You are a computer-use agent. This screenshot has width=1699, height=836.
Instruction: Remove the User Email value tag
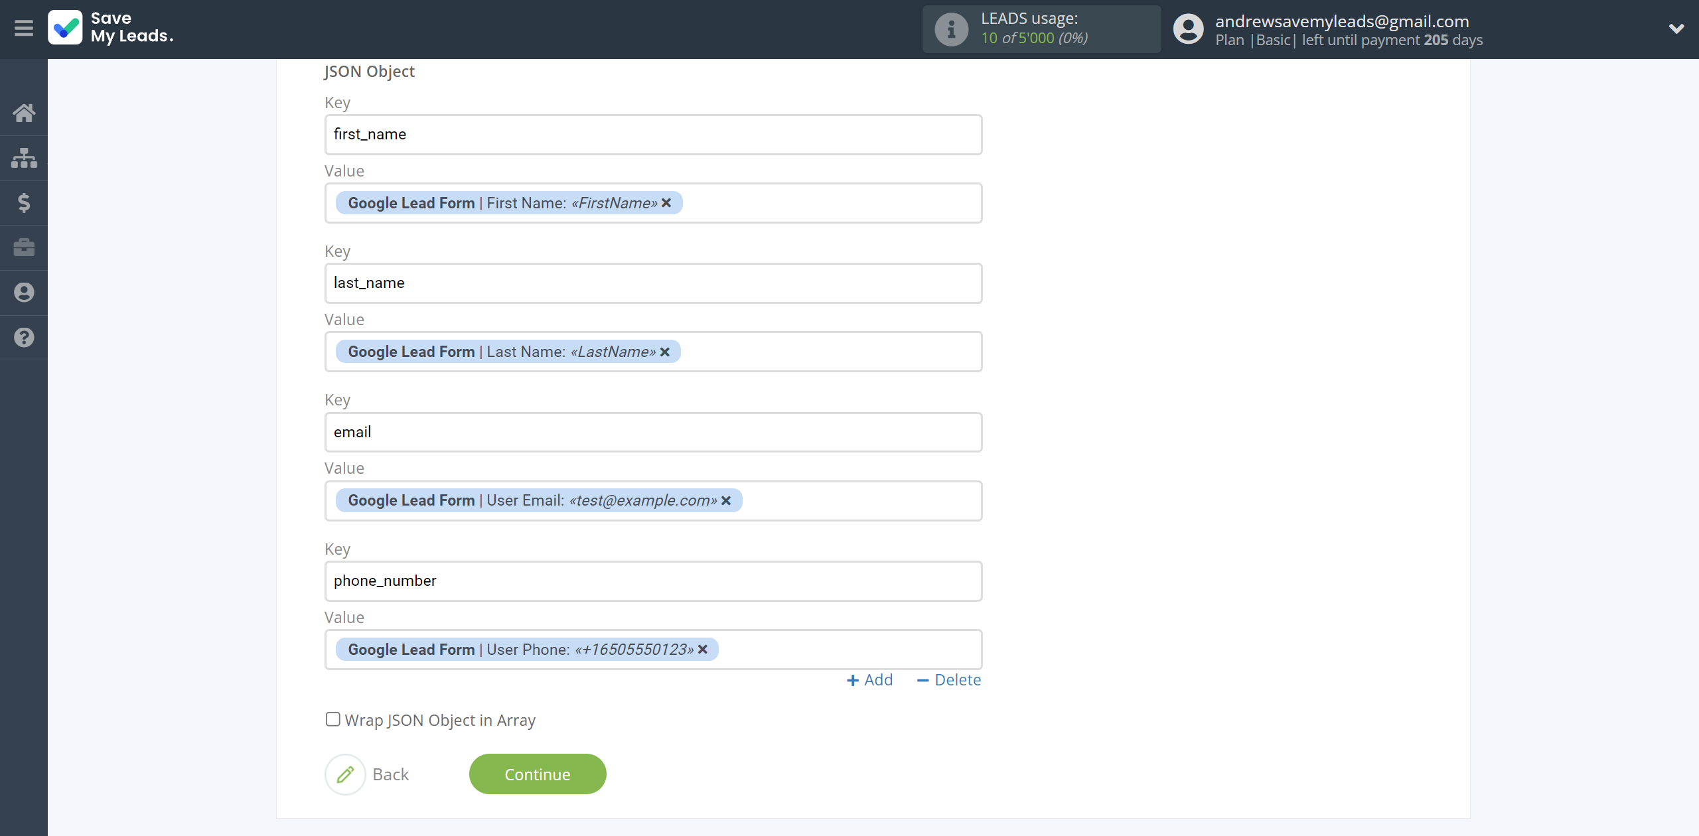(726, 500)
